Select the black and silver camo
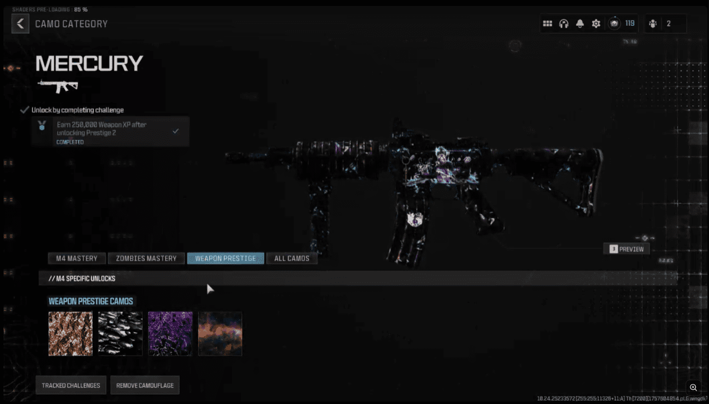709x404 pixels. (x=120, y=334)
